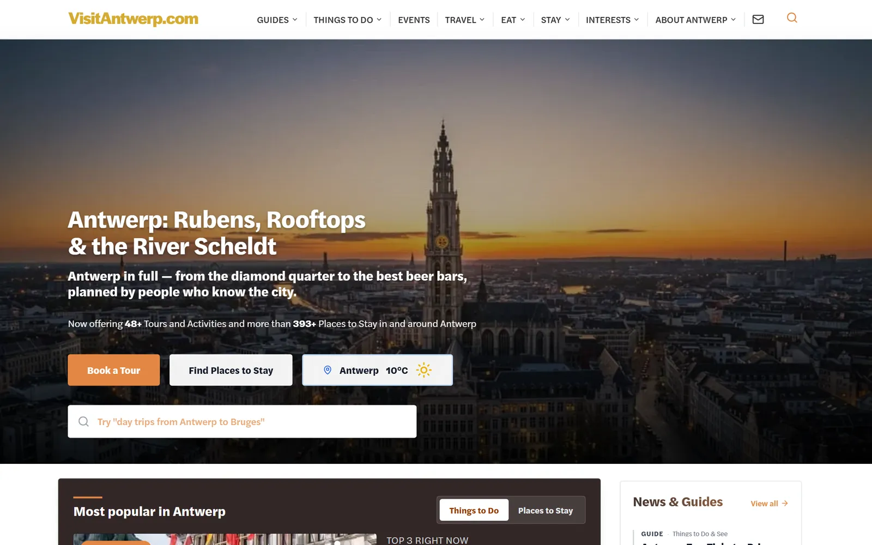The image size is (872, 545).
Task: Click the Most popular in Antwerp heading
Action: 149,511
